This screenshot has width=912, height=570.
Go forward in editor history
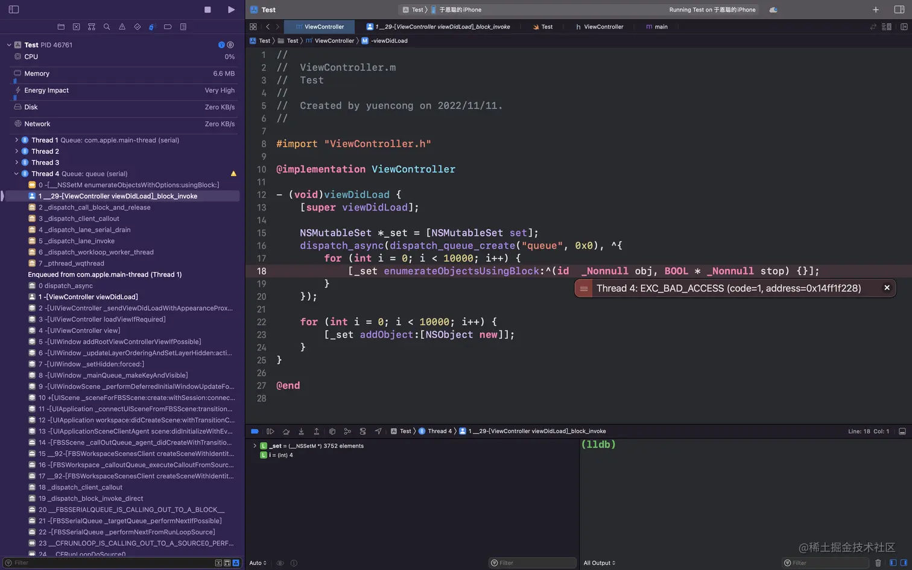tap(277, 27)
